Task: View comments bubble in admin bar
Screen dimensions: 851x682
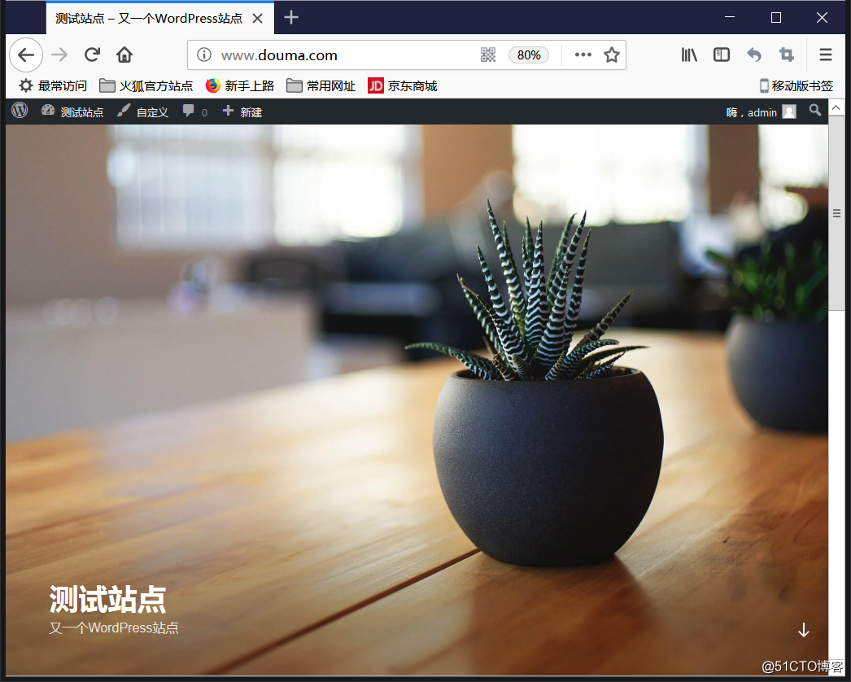Action: [194, 111]
